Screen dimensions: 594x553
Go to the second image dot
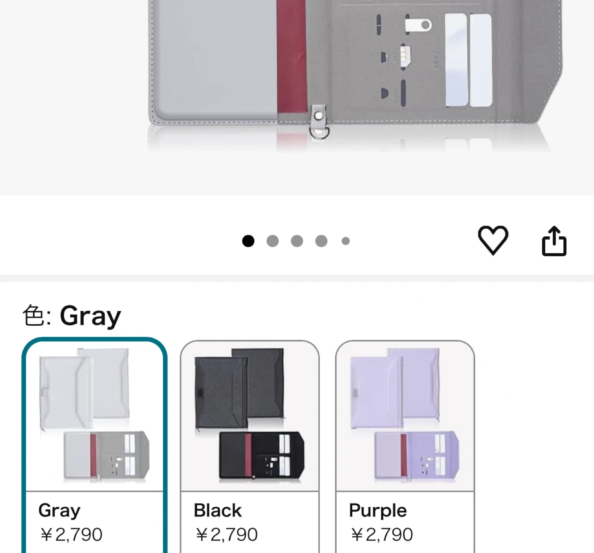tap(272, 241)
